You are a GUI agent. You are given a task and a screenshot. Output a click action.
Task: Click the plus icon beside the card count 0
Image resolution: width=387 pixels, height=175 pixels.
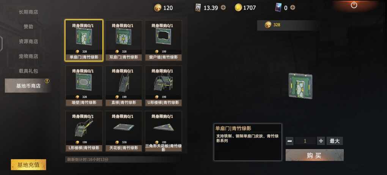(293, 8)
